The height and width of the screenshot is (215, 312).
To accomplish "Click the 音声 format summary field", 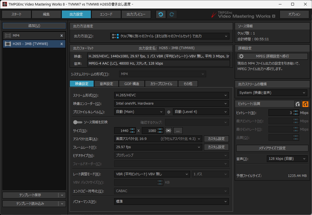I will pyautogui.click(x=158, y=63).
